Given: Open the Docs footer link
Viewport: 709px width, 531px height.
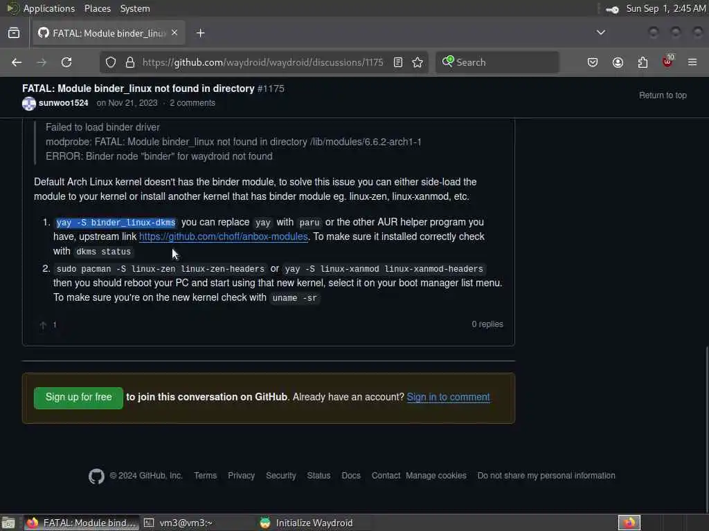Looking at the screenshot, I should pos(351,476).
